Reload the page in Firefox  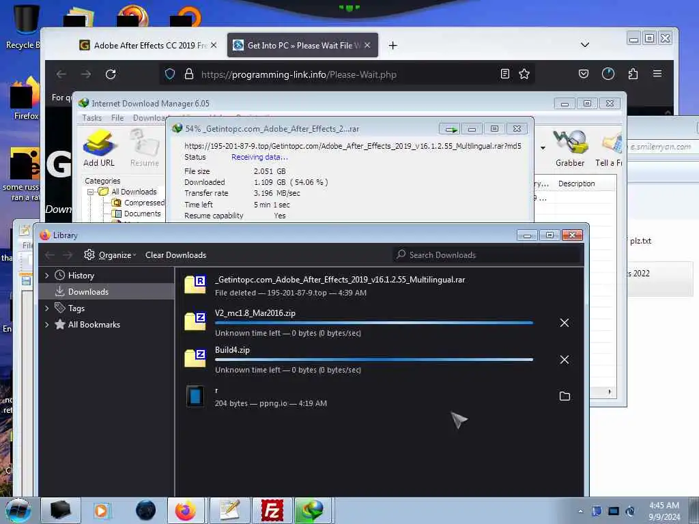tap(111, 74)
